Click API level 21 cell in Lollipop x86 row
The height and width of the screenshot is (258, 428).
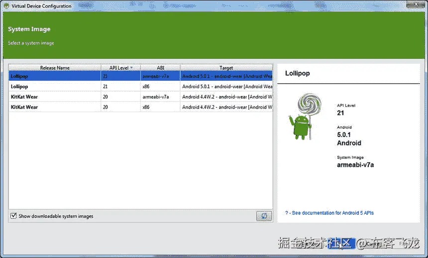(120, 86)
